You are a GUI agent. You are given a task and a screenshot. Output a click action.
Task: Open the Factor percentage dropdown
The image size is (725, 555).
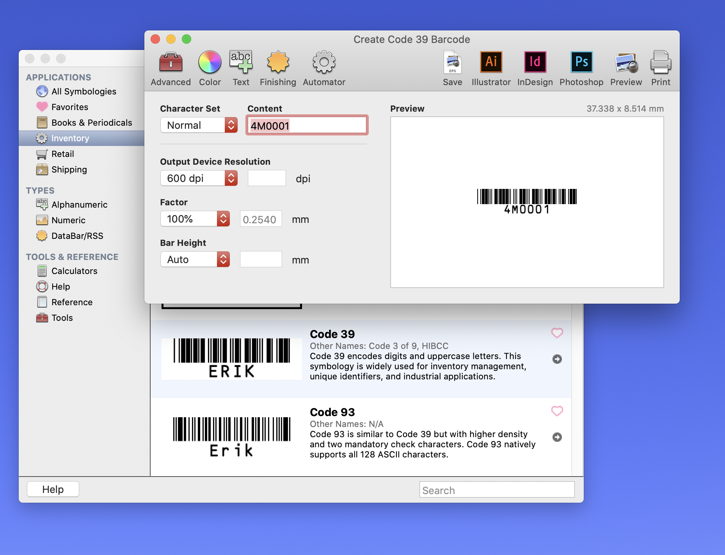(195, 219)
